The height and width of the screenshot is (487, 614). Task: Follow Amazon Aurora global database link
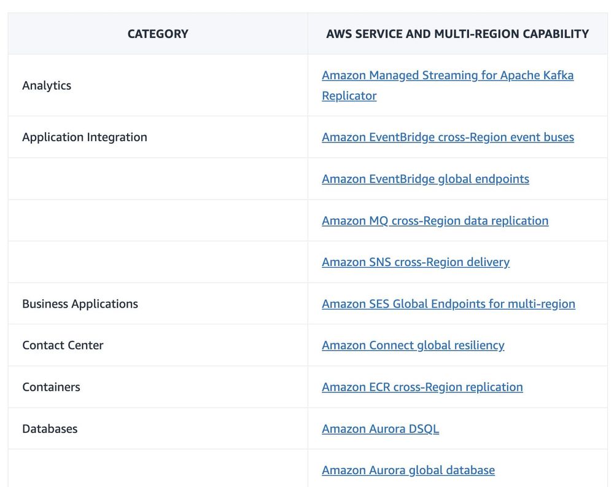(x=408, y=470)
